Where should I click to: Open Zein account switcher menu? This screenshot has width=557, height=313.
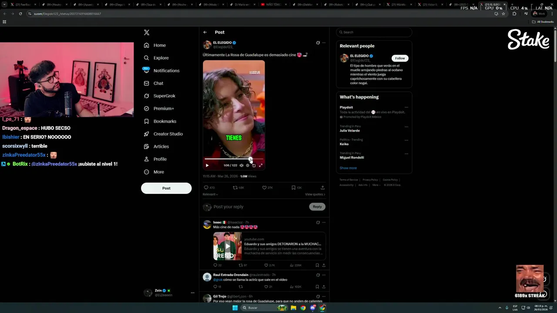[169, 293]
